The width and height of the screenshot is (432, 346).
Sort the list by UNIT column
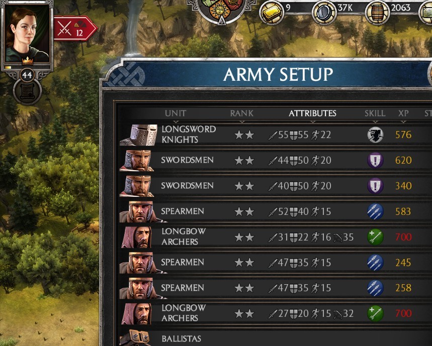[176, 113]
